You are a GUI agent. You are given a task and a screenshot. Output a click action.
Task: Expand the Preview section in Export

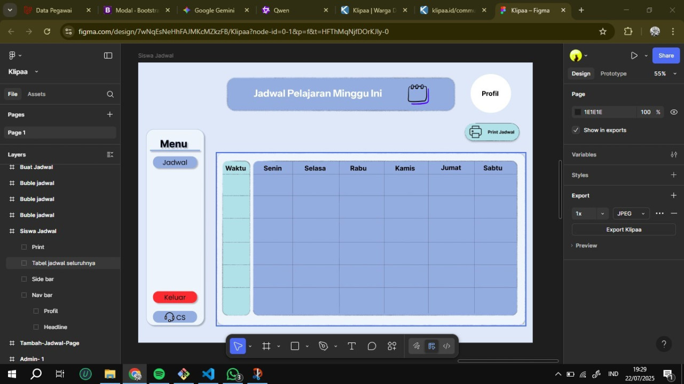coord(586,245)
